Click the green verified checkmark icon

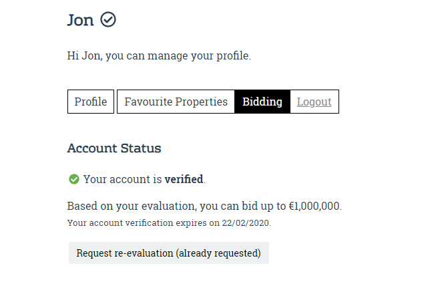(x=74, y=179)
